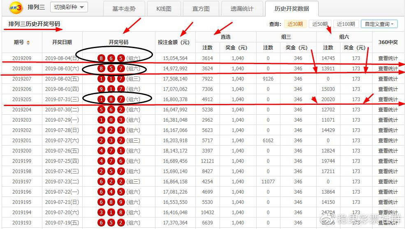
Task: Click last ball 6 in issue 2019199
Action: pos(120,161)
